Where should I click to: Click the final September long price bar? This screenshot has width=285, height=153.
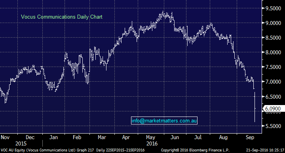click(255, 107)
